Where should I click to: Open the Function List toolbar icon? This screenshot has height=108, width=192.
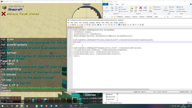(126, 25)
